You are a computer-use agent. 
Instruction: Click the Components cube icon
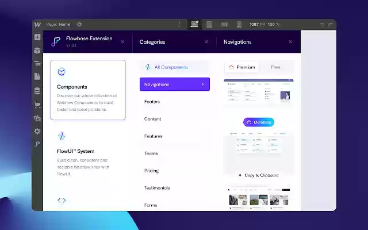[x=62, y=71]
